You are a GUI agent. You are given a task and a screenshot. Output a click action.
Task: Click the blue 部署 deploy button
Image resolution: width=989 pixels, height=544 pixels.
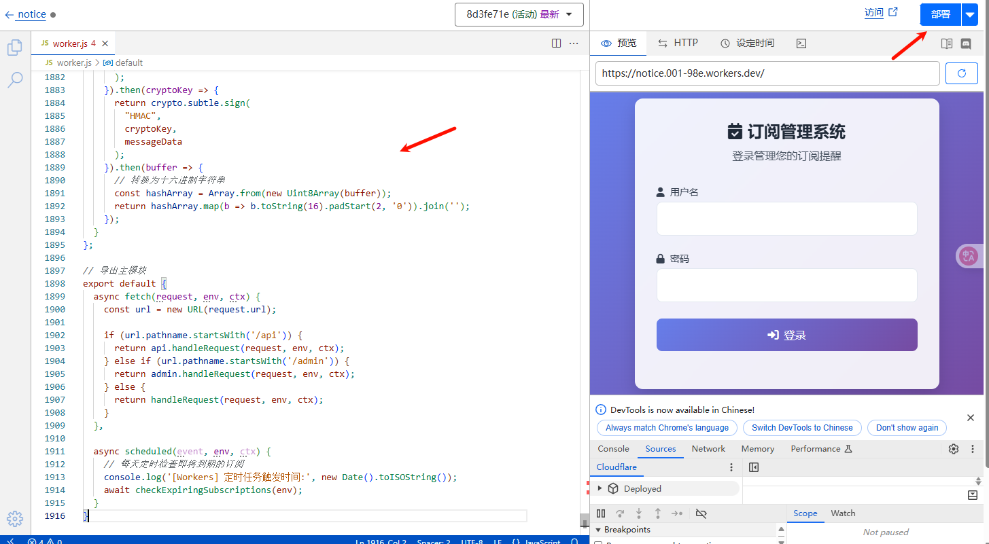coord(940,14)
